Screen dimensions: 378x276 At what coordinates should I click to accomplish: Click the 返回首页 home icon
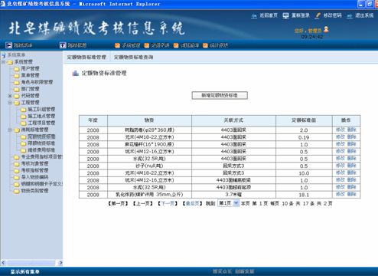tap(254, 16)
